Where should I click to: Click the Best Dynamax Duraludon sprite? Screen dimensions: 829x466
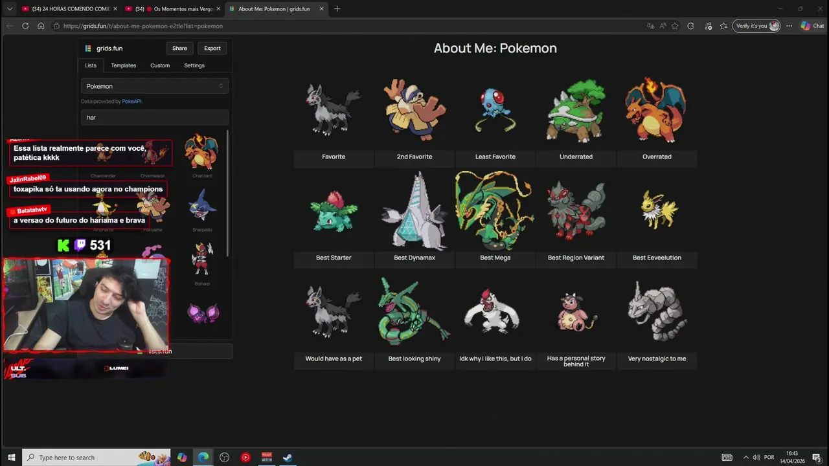[414, 211]
